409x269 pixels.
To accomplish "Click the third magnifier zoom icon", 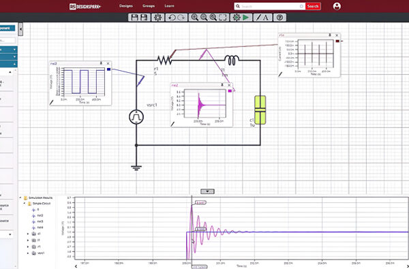I will click(213, 18).
